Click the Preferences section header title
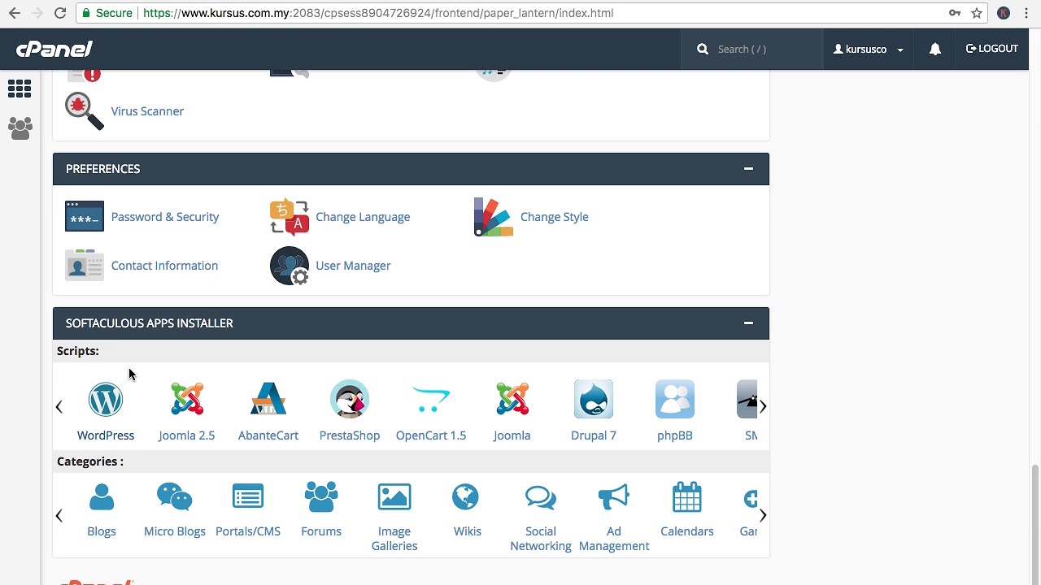The image size is (1041, 585). 103,169
